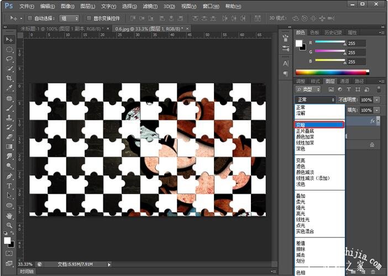This screenshot has width=388, height=276.
Task: Open the 滤镜 menu
Action: click(149, 6)
